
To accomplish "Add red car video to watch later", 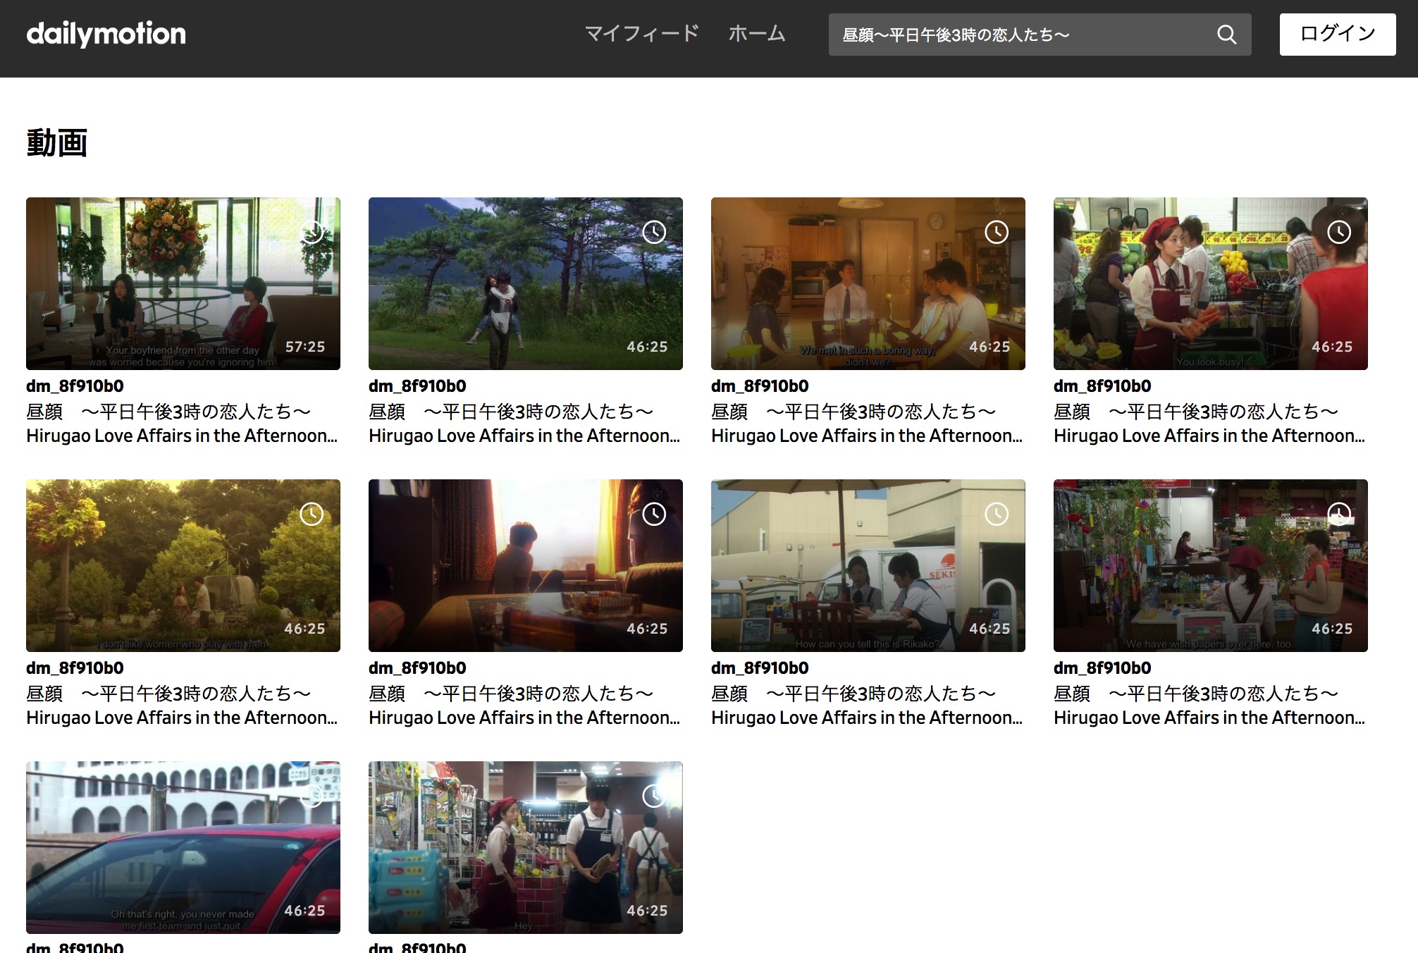I will pos(312,796).
